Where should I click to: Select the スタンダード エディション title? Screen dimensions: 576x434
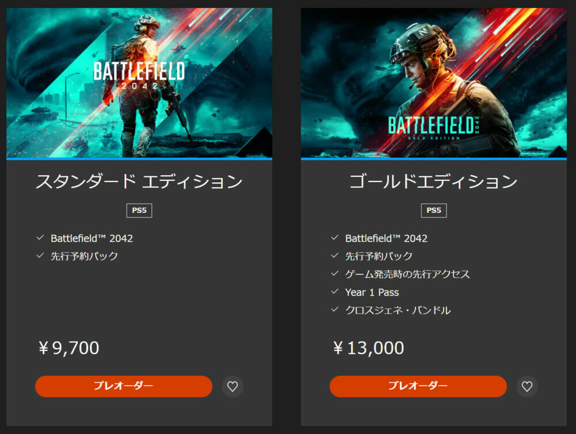pos(139,182)
